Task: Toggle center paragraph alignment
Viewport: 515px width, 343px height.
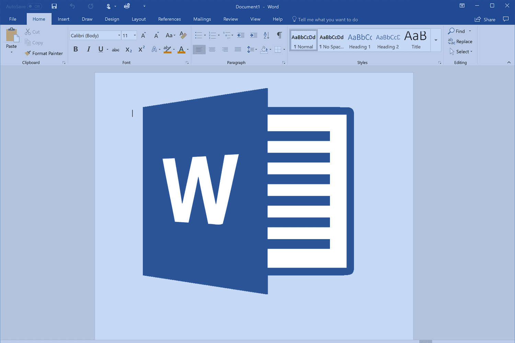Action: tap(212, 49)
